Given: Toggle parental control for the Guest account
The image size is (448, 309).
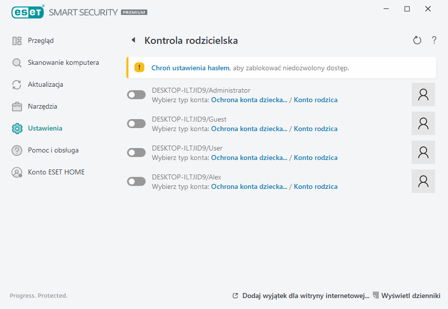Looking at the screenshot, I should pos(136,124).
